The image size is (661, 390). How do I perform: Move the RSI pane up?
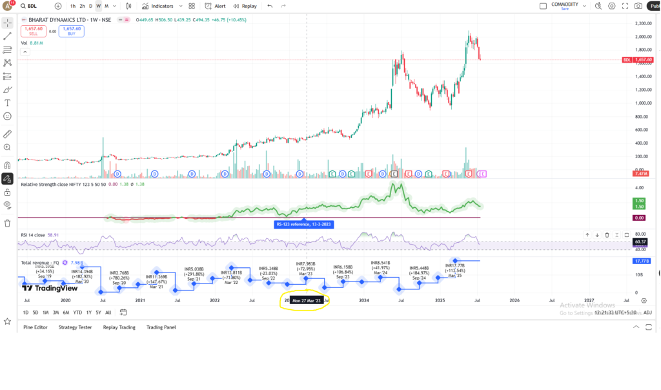(587, 235)
